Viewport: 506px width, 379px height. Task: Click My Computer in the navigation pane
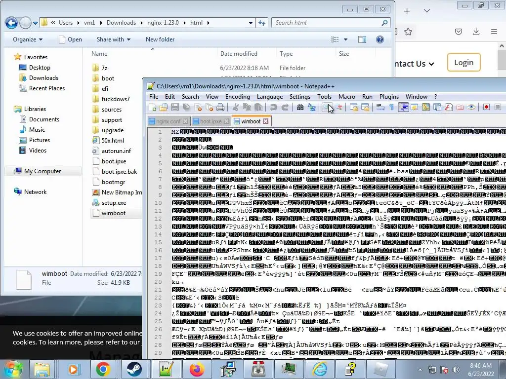click(42, 171)
